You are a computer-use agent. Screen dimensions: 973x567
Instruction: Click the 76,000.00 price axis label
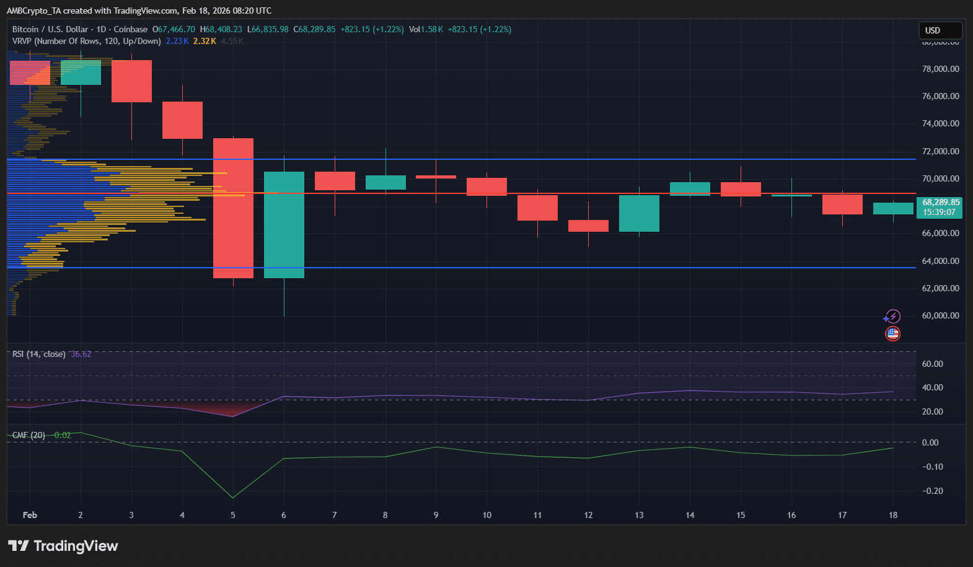pyautogui.click(x=940, y=96)
